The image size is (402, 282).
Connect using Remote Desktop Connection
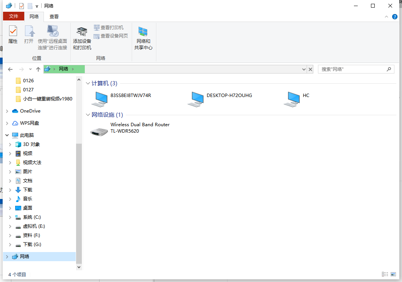coord(53,38)
